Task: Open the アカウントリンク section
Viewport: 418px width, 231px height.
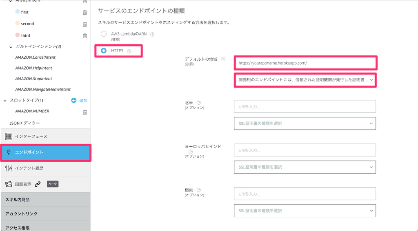Action: click(46, 214)
